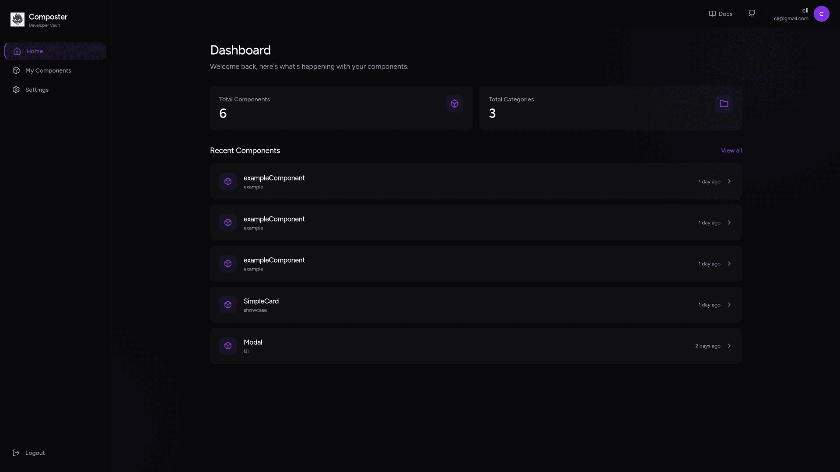Image resolution: width=840 pixels, height=472 pixels.
Task: Open the GitHub repository icon
Action: [752, 14]
